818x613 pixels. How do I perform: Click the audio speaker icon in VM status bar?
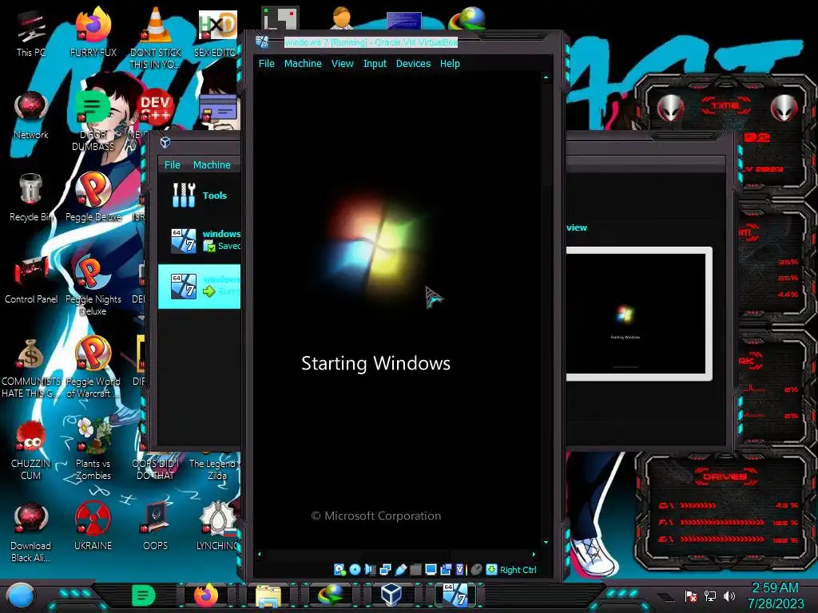point(370,570)
